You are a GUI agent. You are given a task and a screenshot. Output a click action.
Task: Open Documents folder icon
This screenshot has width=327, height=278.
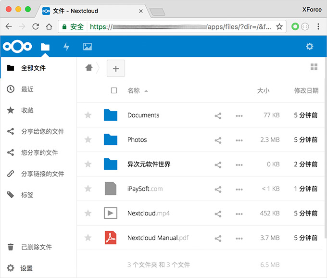pyautogui.click(x=111, y=115)
